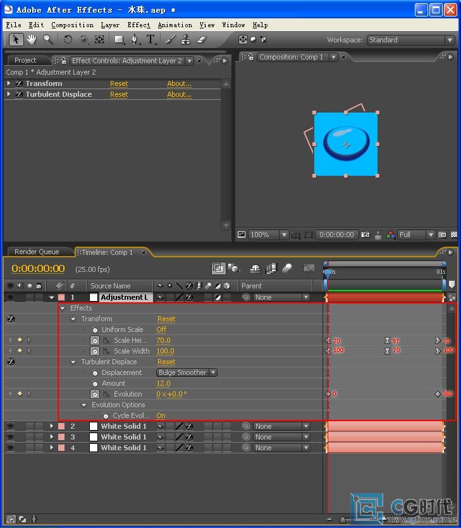Expand Turbulent Displace in Effect Controls
461x528 pixels.
[9, 94]
